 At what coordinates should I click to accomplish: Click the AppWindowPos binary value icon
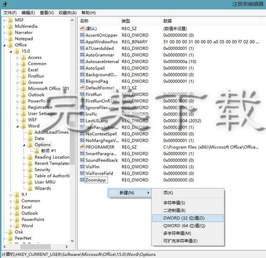coord(82,41)
